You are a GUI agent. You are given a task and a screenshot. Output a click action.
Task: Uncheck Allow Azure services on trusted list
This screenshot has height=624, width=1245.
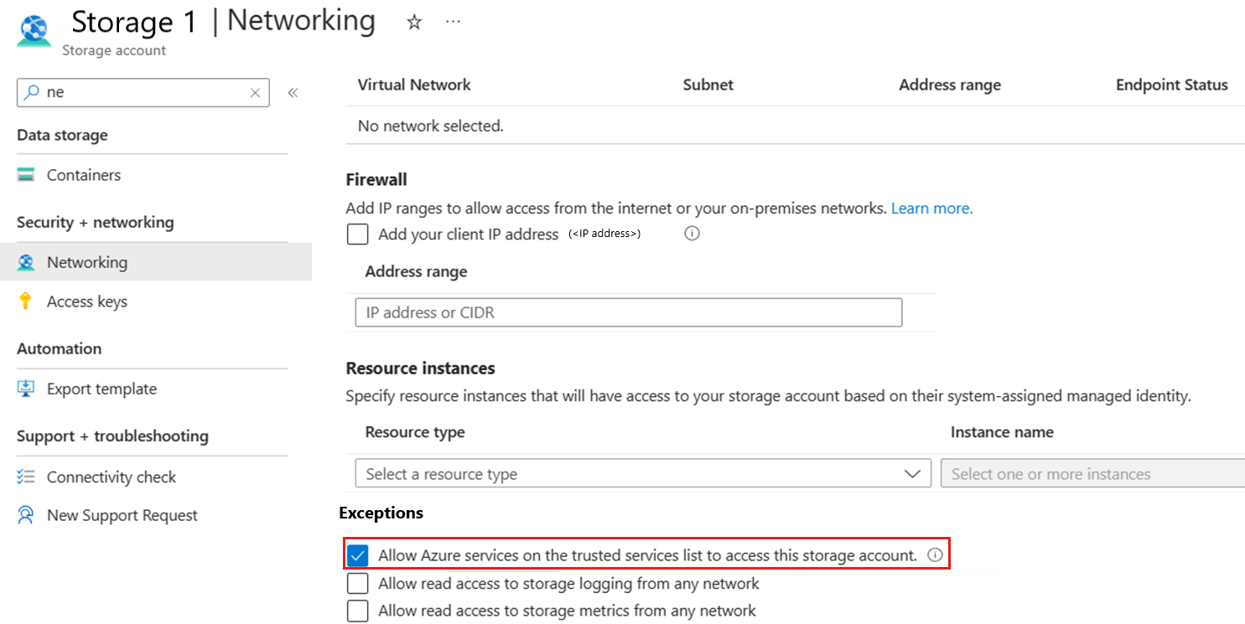358,555
